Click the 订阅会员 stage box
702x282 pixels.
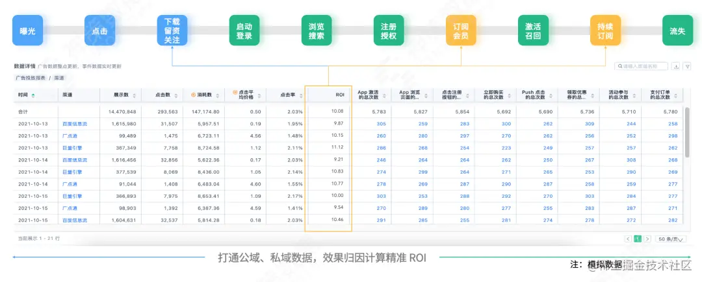click(x=461, y=30)
